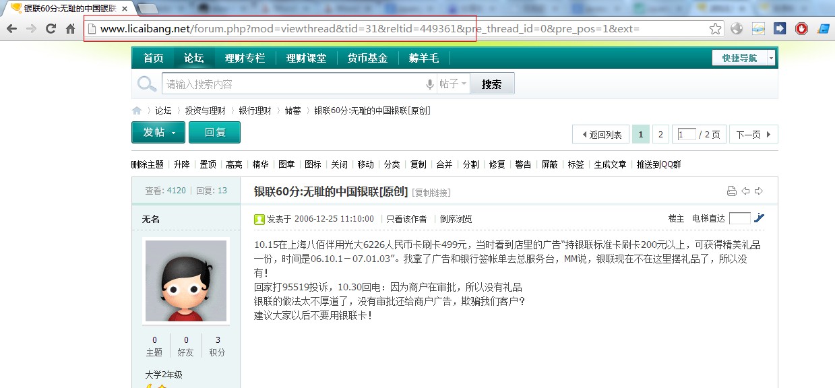Click the 合并 moderation link
Screen dimensions: 835x388
[x=444, y=164]
